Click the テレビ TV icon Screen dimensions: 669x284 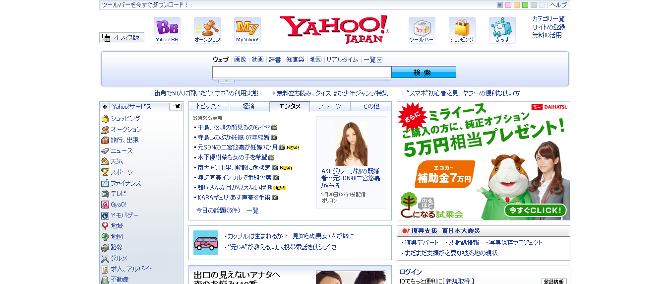(x=105, y=194)
